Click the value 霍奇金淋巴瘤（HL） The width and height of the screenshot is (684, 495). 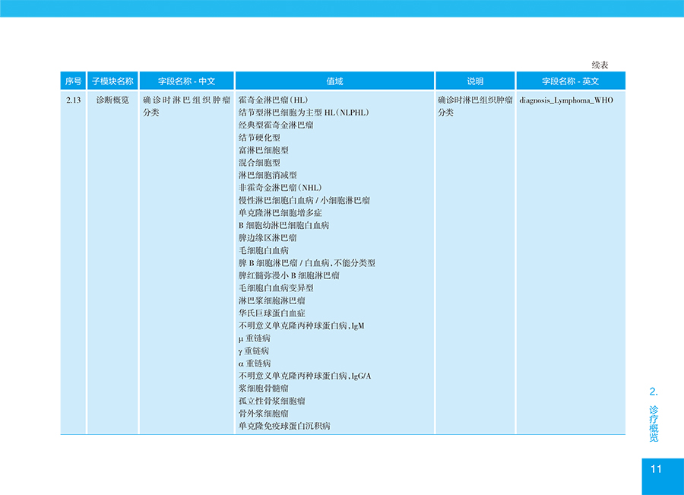pyautogui.click(x=274, y=100)
